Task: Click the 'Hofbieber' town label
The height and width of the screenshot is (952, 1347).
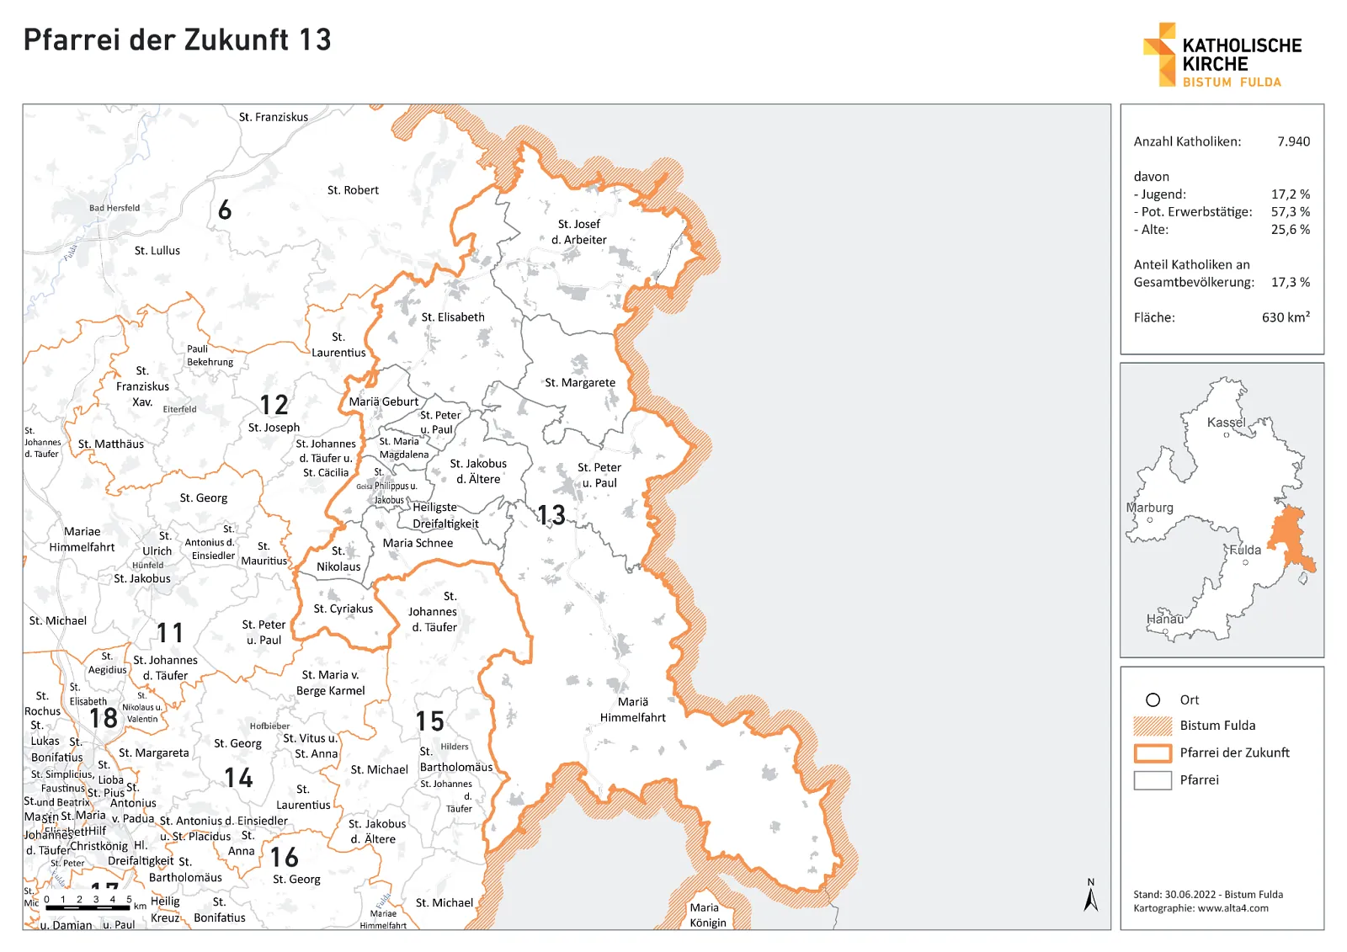Action: [269, 726]
